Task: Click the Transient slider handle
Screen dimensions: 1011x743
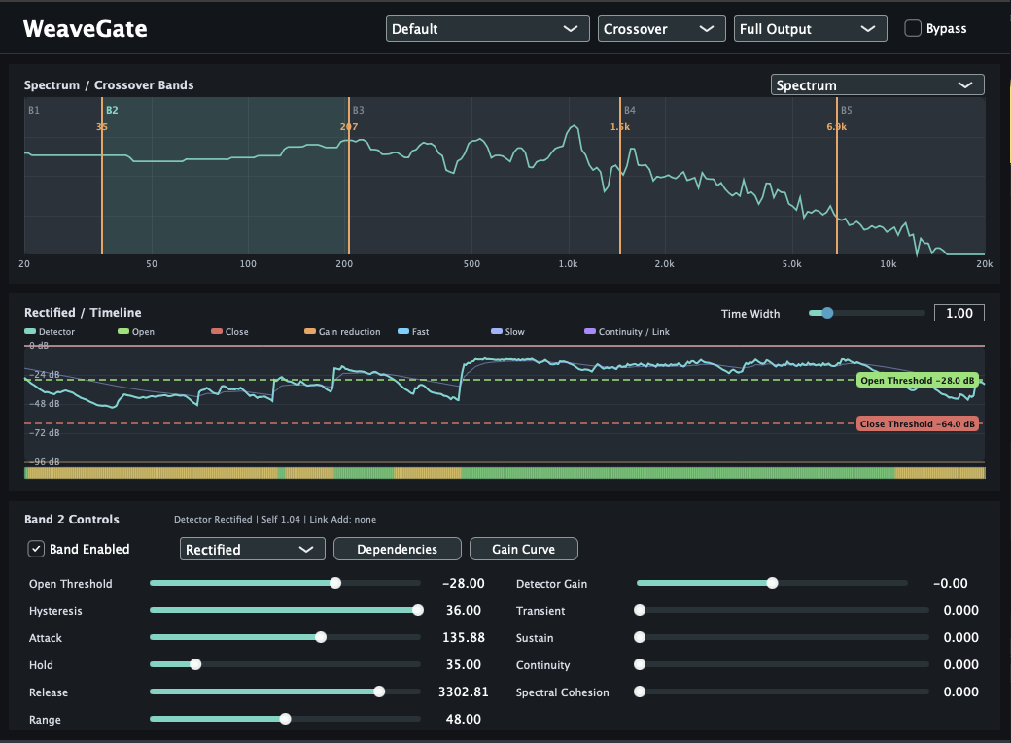Action: pos(640,610)
